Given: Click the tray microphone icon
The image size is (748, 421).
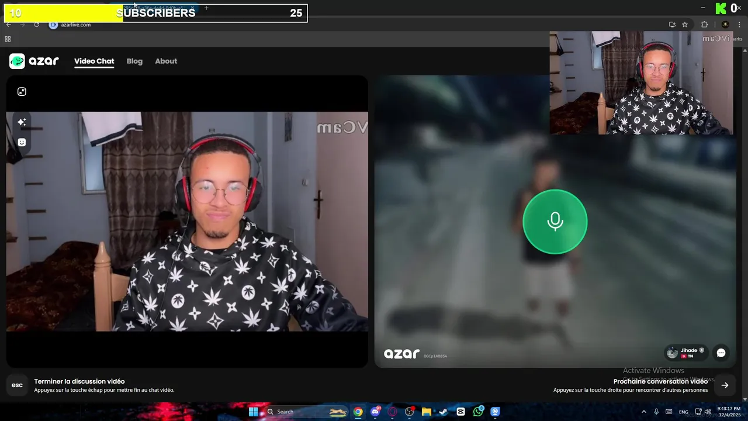Looking at the screenshot, I should (x=656, y=412).
